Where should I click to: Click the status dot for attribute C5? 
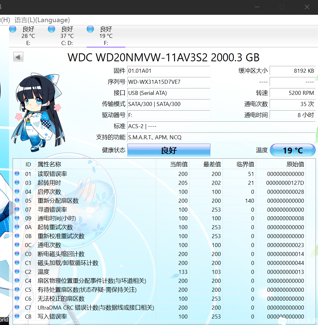pos(17,289)
